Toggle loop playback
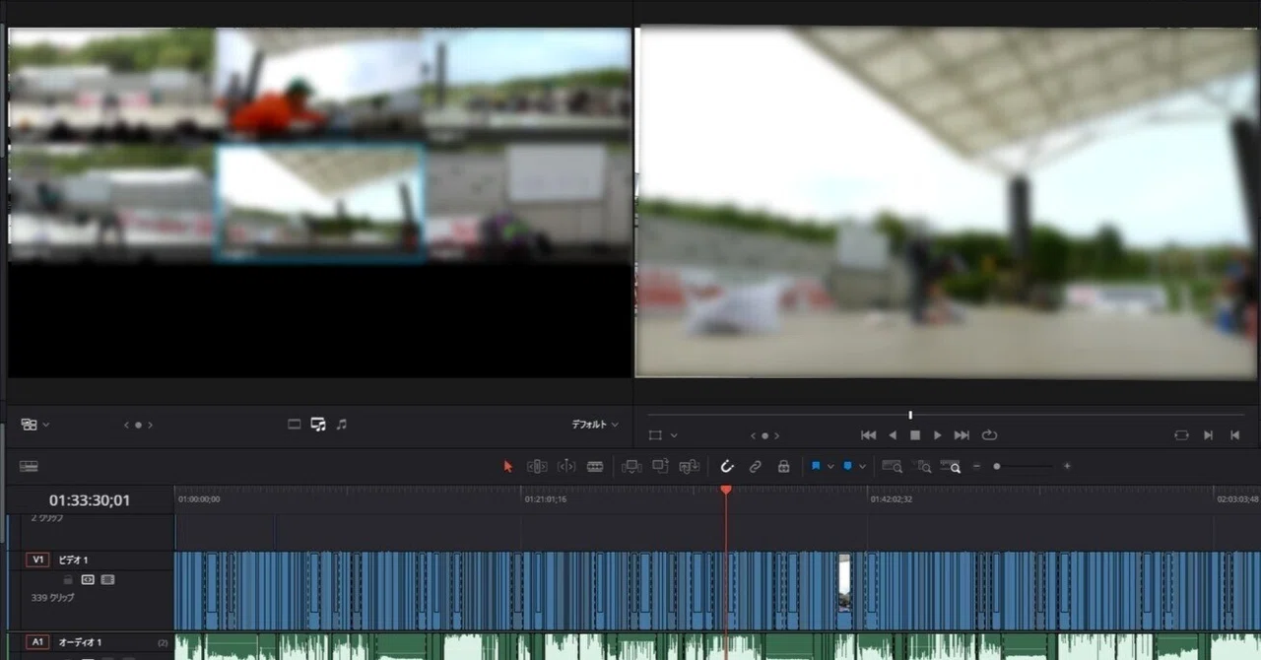 (x=989, y=434)
